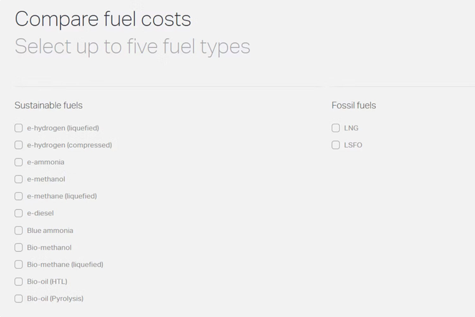Tick the Bio-oil (HTL) checkbox
Viewport: 475px width, 317px height.
coord(18,281)
